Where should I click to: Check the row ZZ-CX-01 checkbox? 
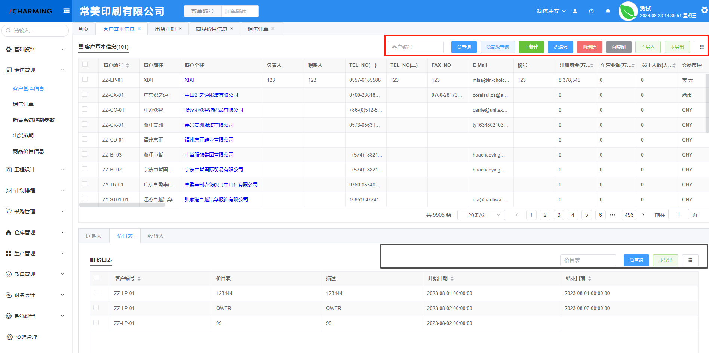click(x=85, y=94)
